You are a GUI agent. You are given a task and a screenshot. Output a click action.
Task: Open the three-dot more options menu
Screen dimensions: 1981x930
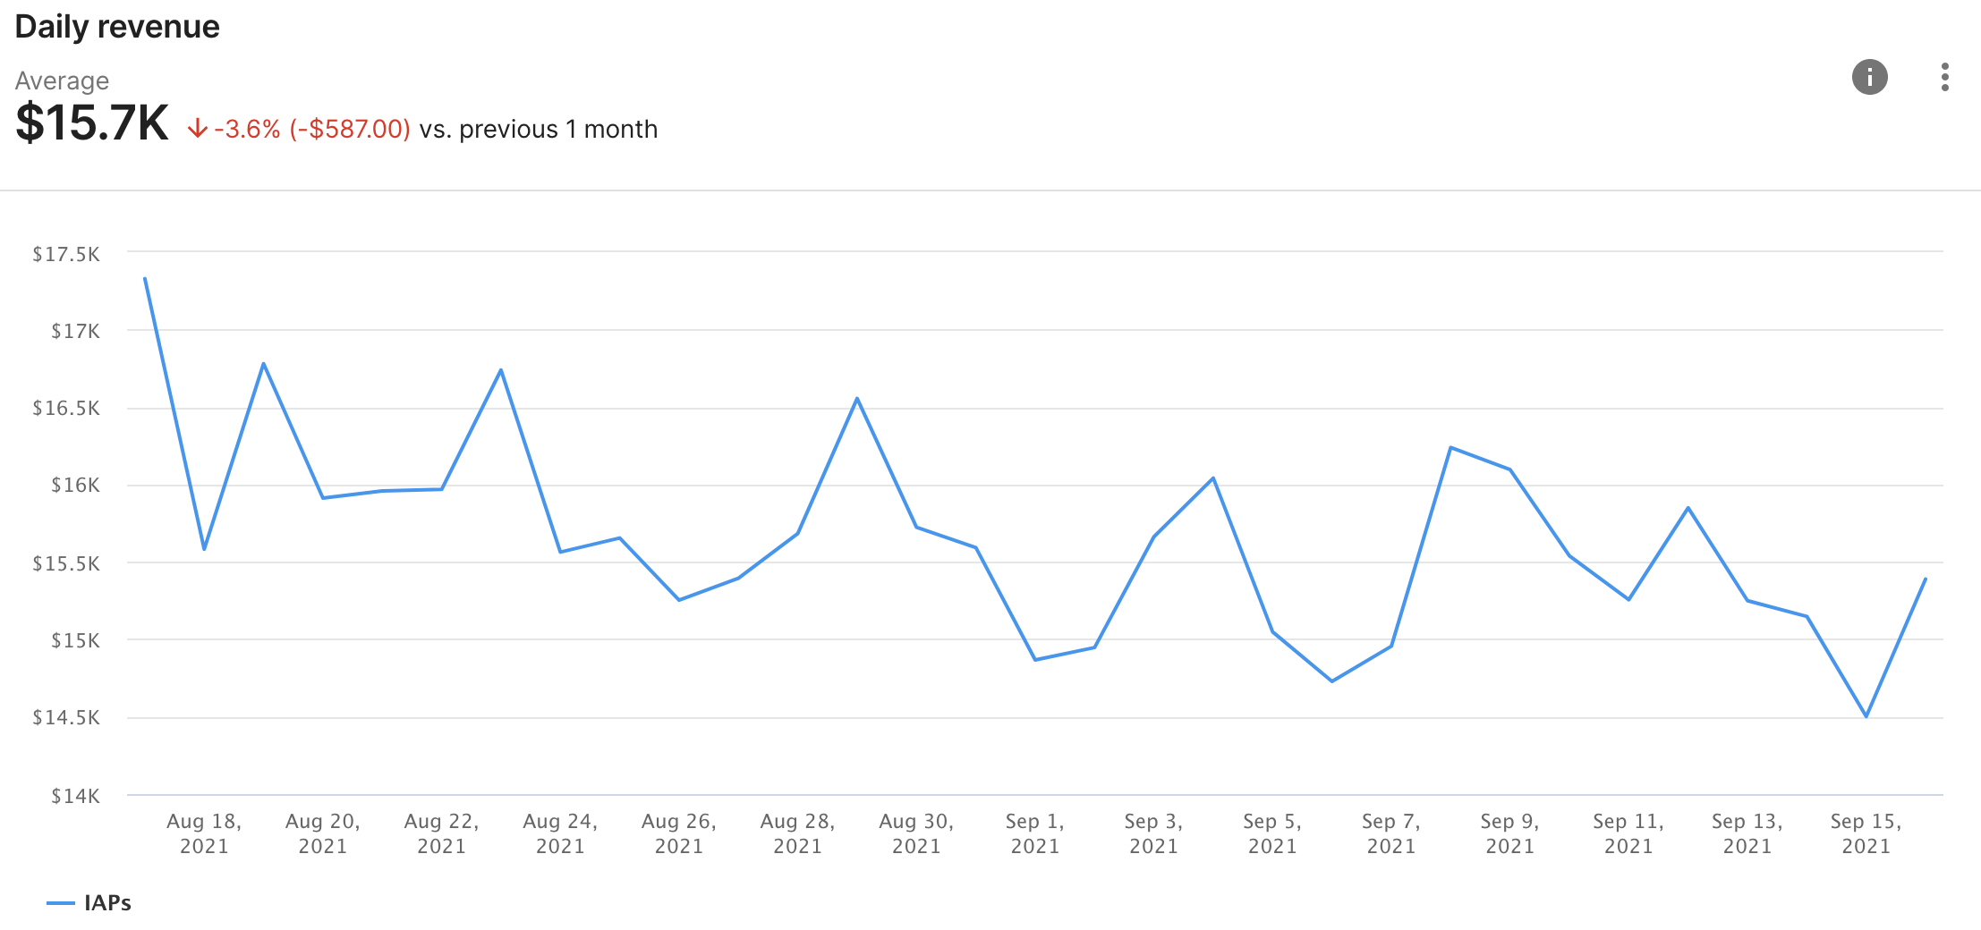pos(1944,77)
